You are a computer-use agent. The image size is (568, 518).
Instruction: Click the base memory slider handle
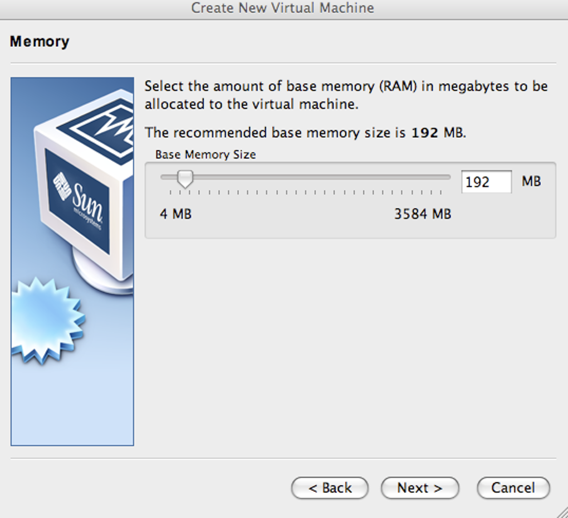185,179
